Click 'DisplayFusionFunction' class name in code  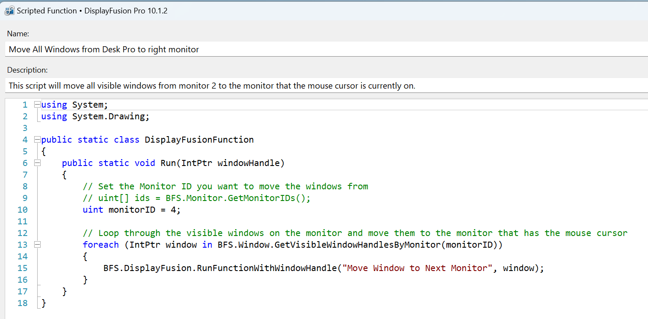pos(199,140)
